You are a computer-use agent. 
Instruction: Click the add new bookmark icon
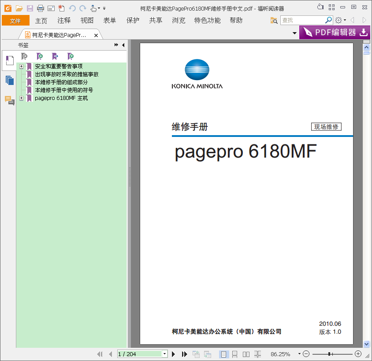tap(40, 56)
